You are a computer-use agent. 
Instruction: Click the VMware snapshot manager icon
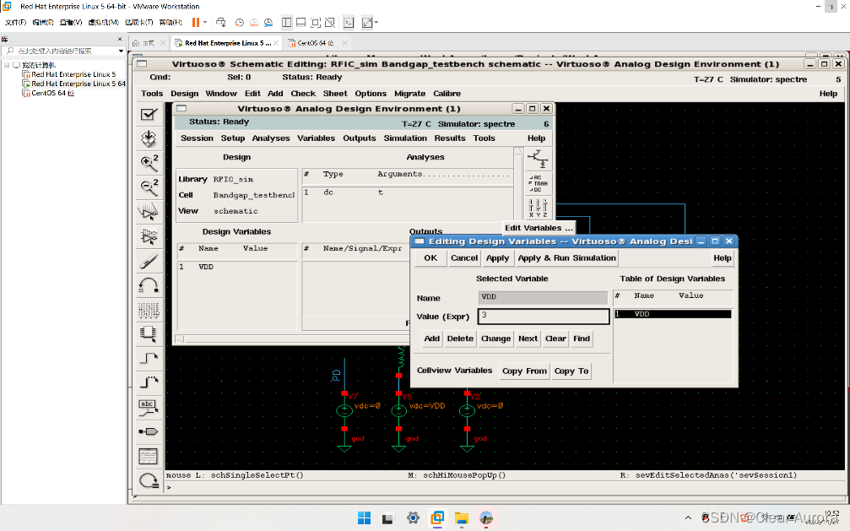268,22
